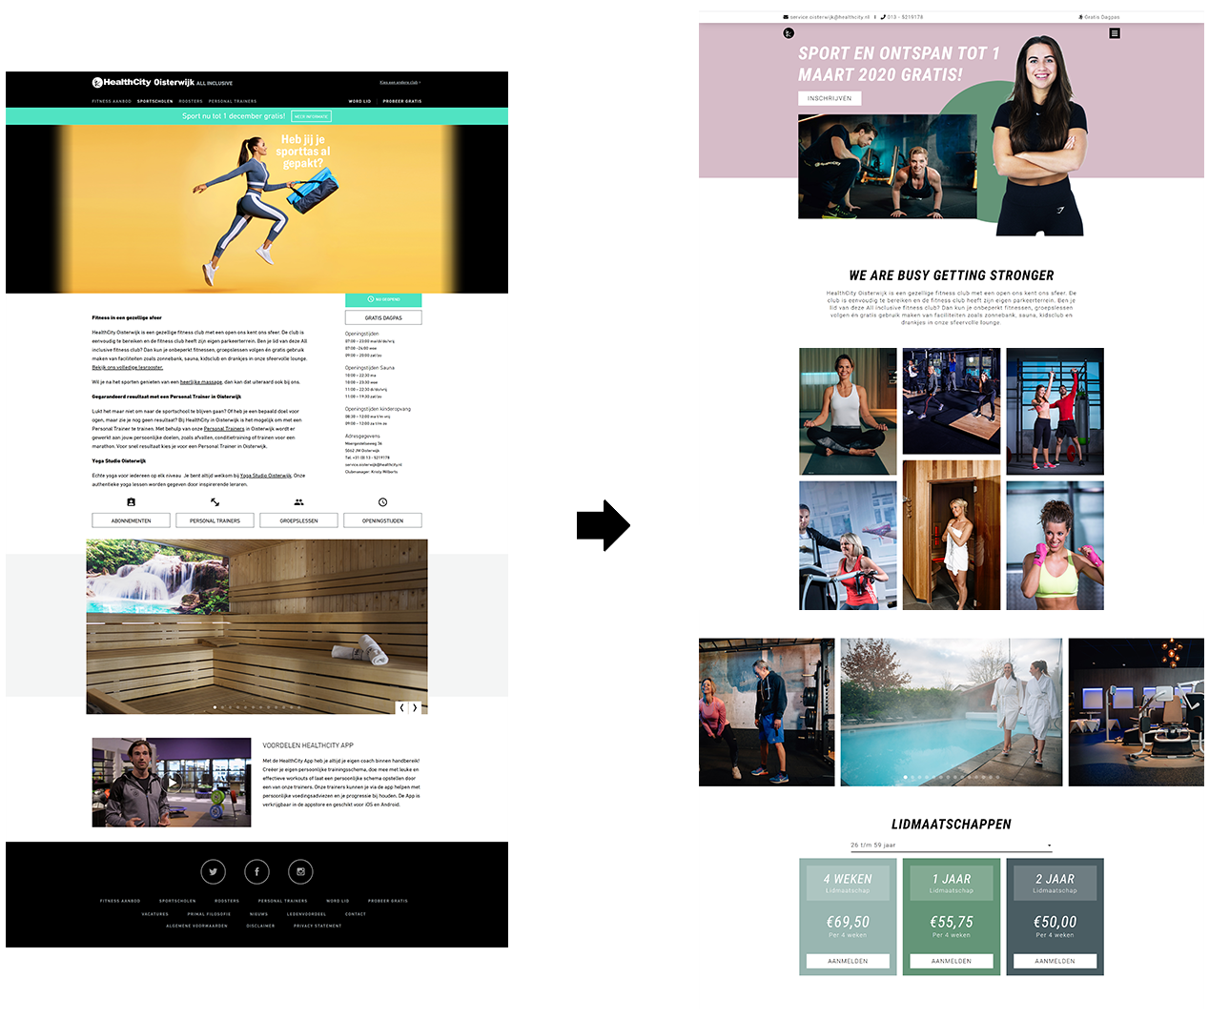Select the first dot of the pool carousel
The width and height of the screenshot is (1209, 1019).
[905, 777]
